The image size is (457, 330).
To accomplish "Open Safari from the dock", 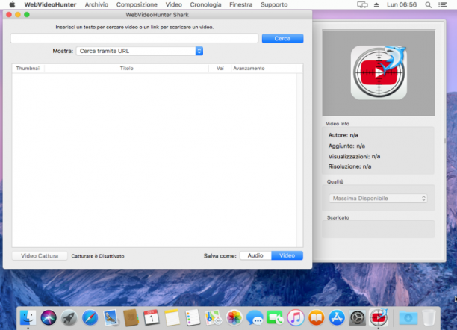I will point(90,317).
